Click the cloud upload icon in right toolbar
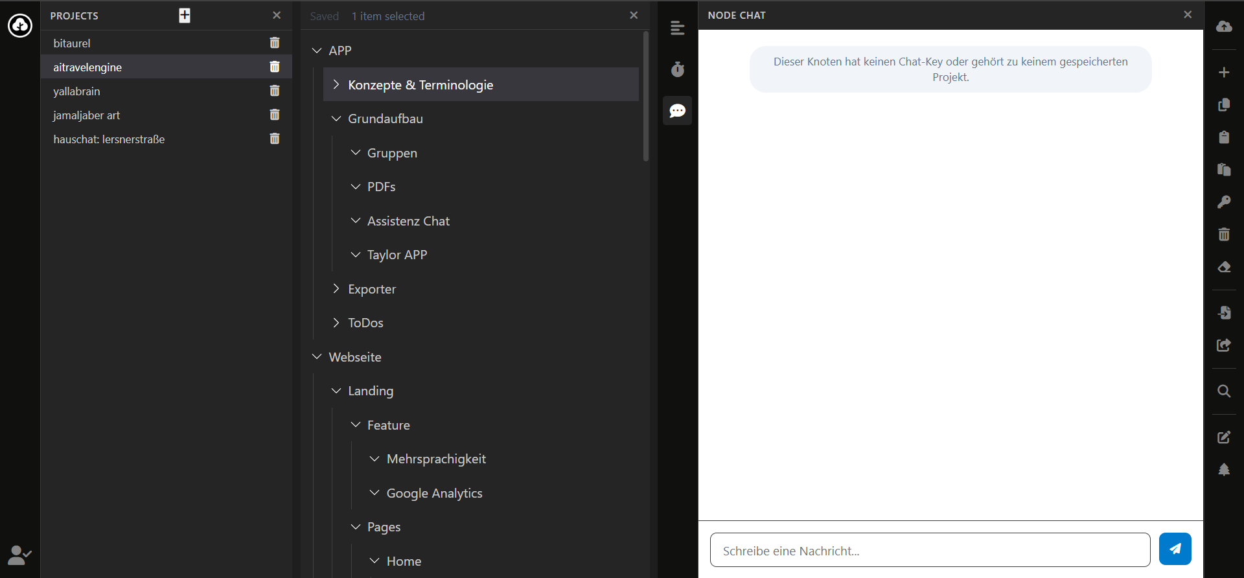 (x=1223, y=27)
